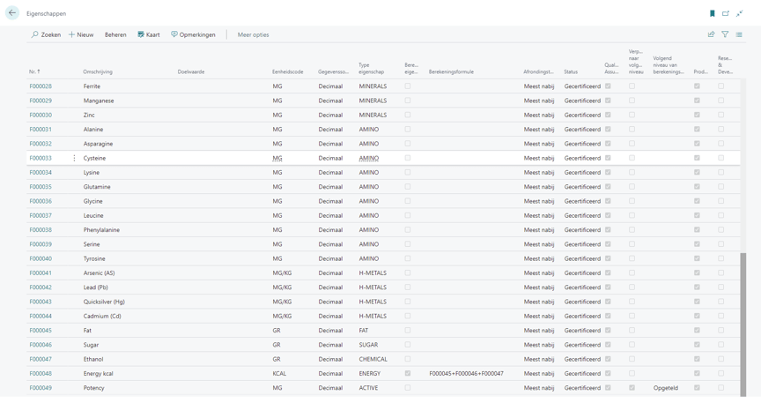This screenshot has width=761, height=403.
Task: Click the Lead (Pb) description cell
Action: [x=96, y=287]
